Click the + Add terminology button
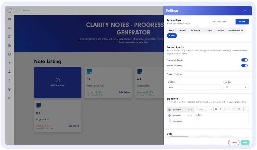Image resolution: width=257 pixels, height=150 pixels. coord(242,22)
